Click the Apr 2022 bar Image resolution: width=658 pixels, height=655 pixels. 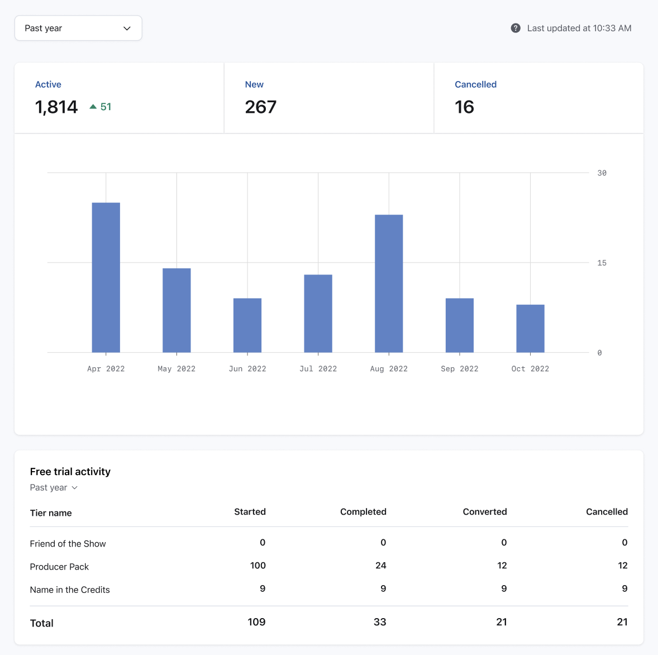tap(106, 278)
